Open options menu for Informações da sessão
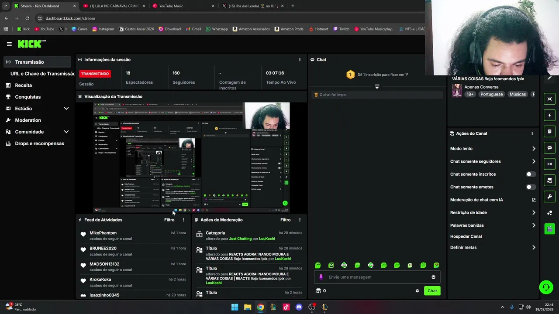Viewport: 559px width, 314px height. click(x=300, y=60)
